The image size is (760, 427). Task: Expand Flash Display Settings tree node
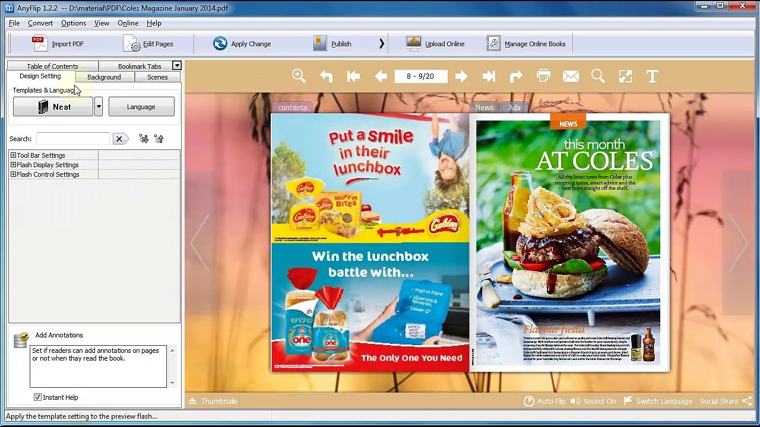coord(13,165)
